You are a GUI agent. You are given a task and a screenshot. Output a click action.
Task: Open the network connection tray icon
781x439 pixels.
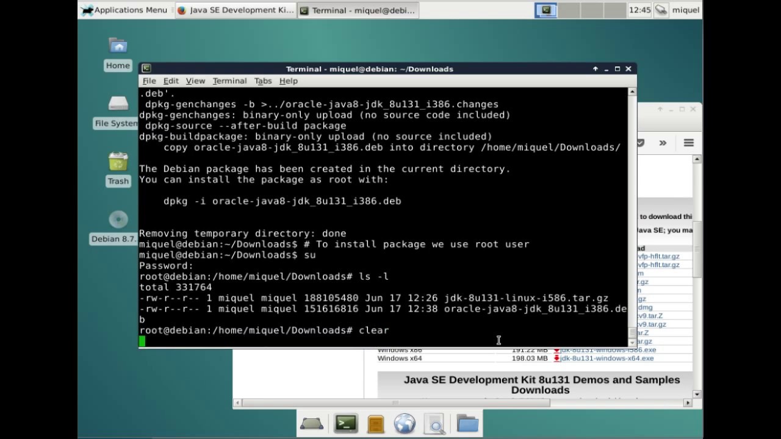[x=661, y=10]
